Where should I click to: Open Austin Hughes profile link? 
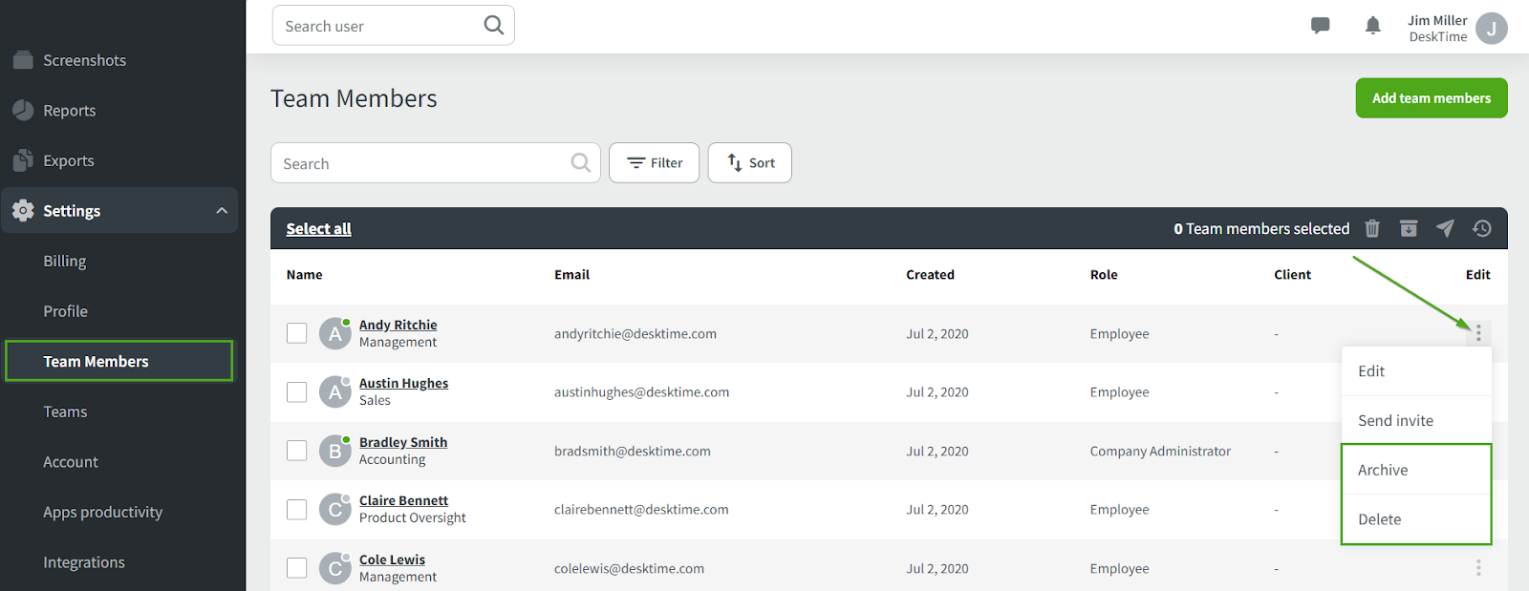[x=403, y=383]
